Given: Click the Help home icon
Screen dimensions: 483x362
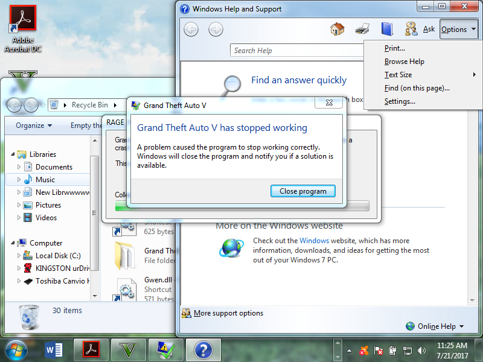Looking at the screenshot, I should (337, 29).
